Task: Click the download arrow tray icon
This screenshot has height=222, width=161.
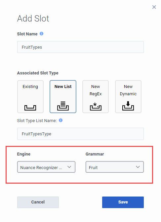Action: pyautogui.click(x=128, y=106)
